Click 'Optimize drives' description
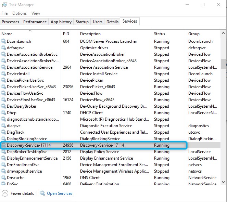 [x=94, y=48]
